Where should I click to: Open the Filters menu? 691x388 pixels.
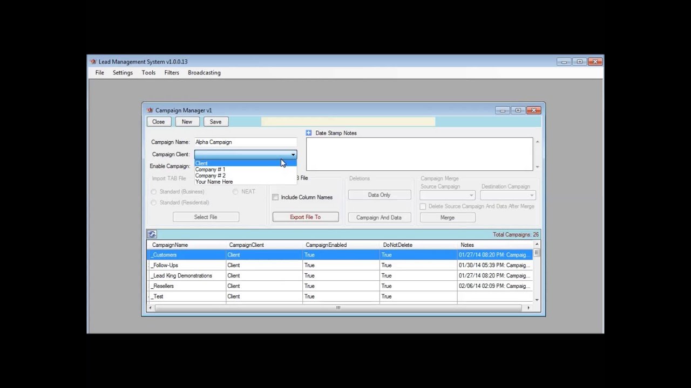[x=172, y=73]
